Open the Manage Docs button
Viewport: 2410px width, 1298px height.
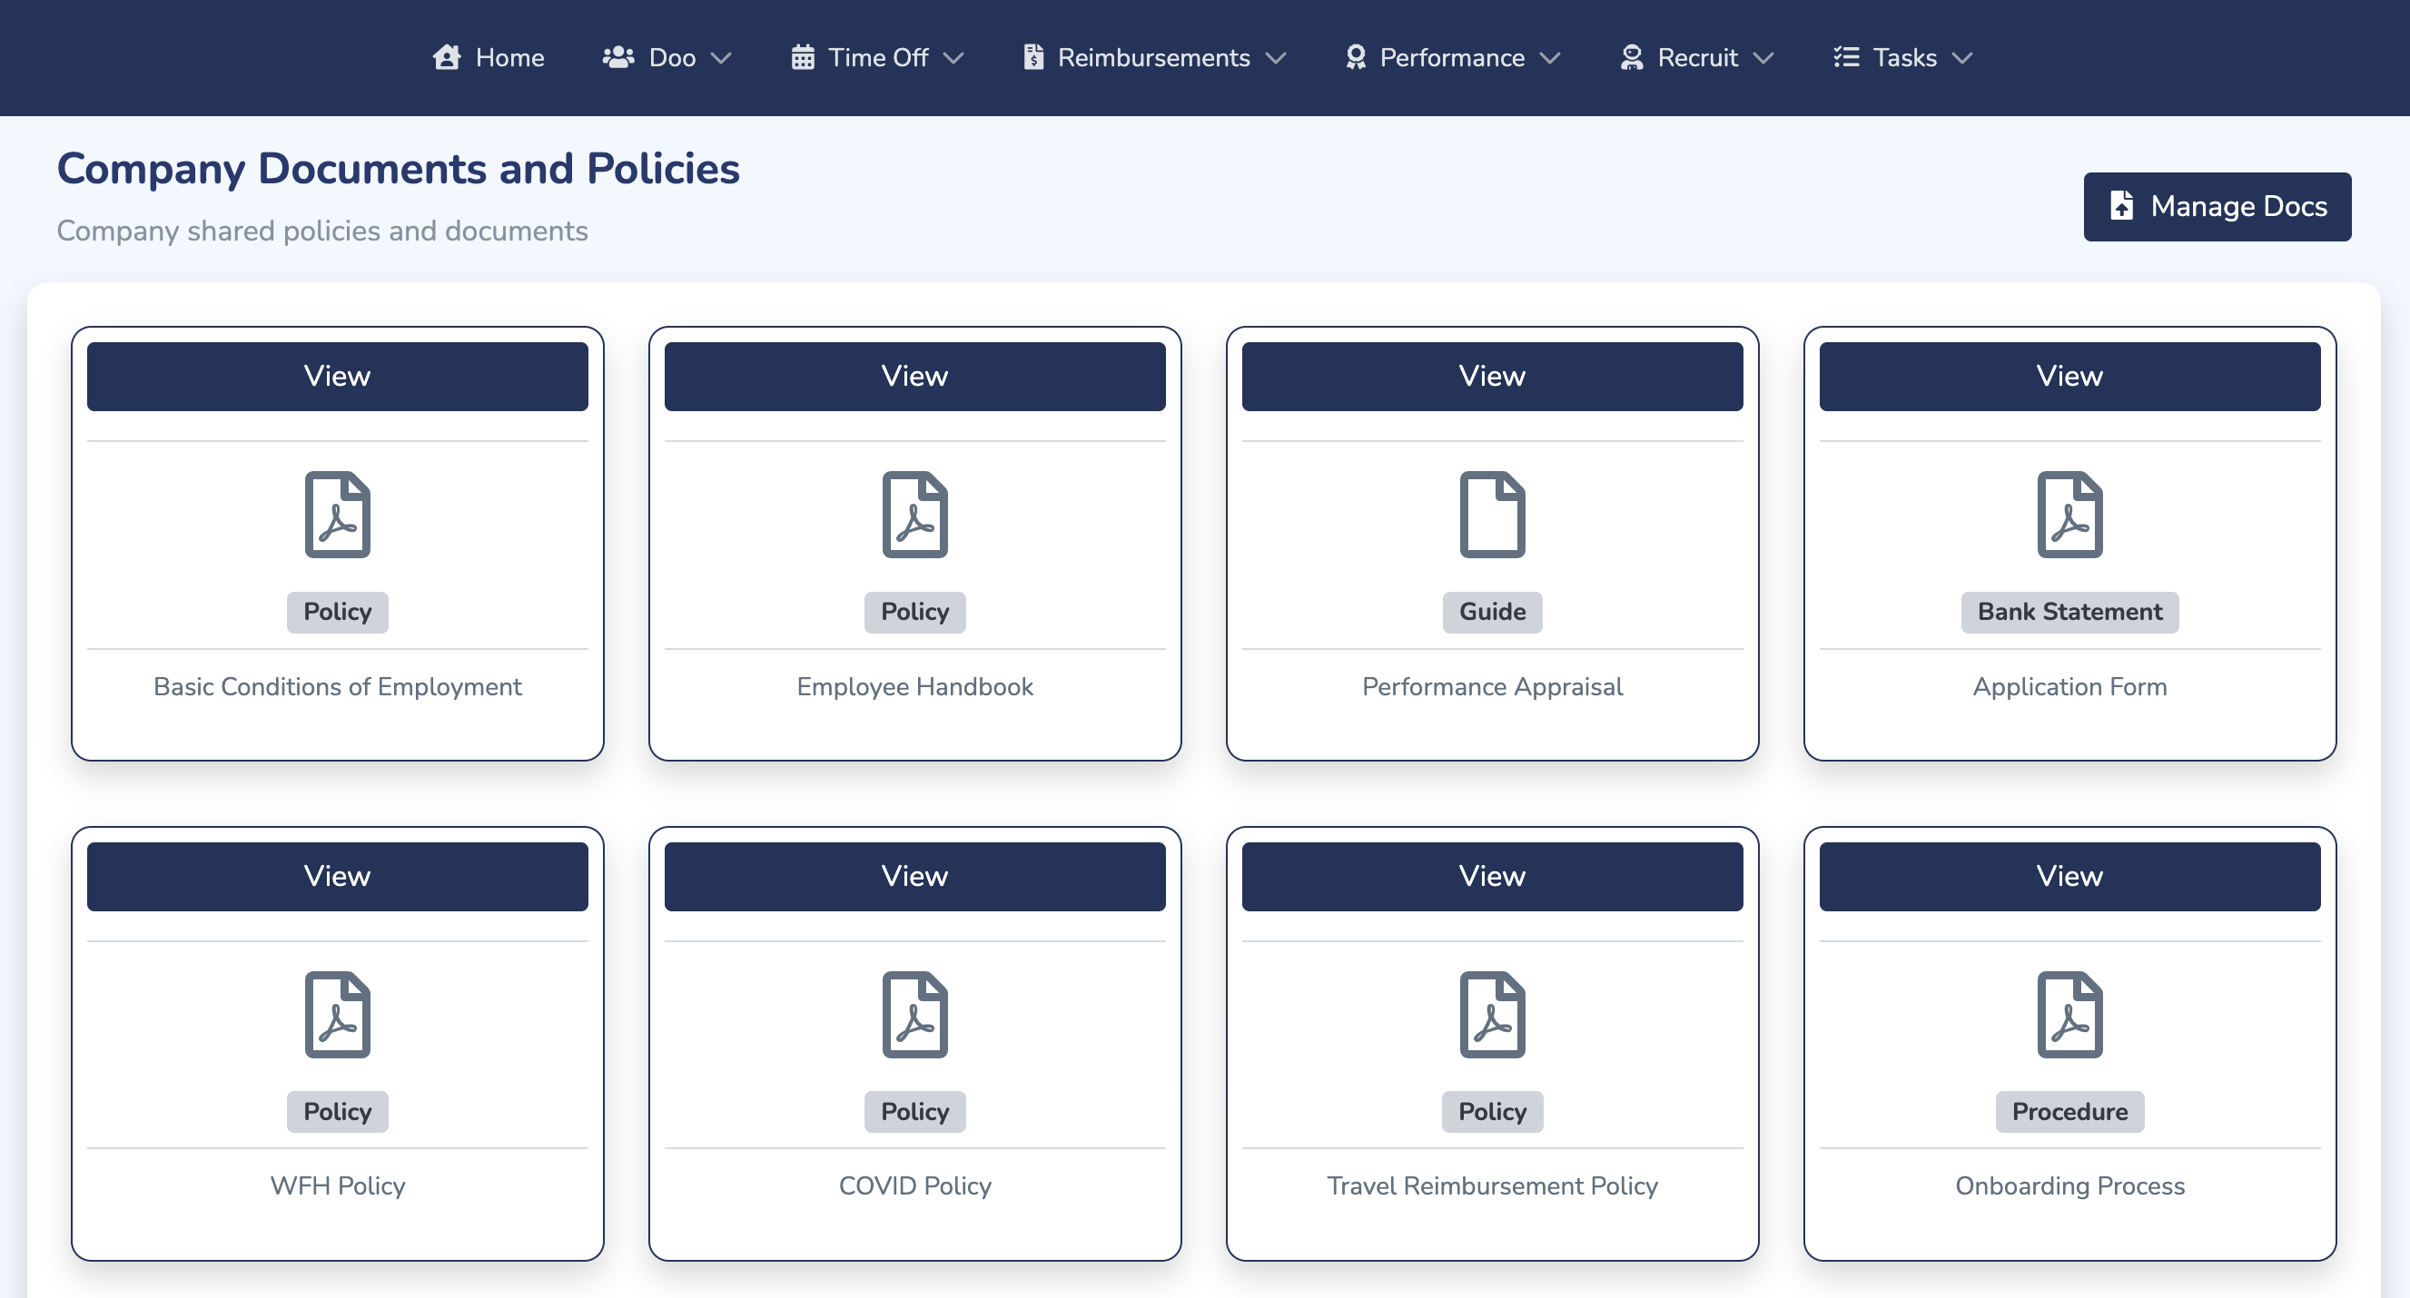[x=2217, y=206]
